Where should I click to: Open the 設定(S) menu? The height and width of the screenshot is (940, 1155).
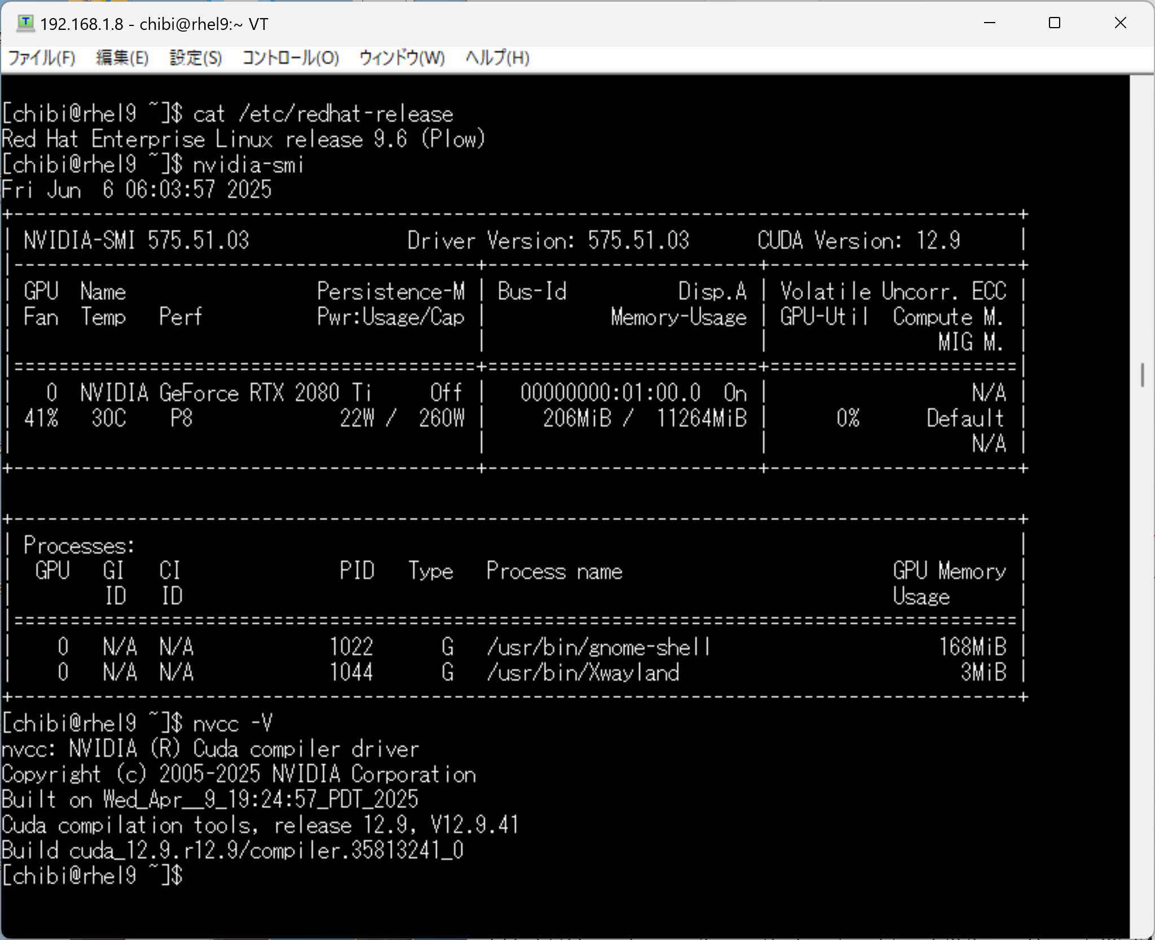196,58
